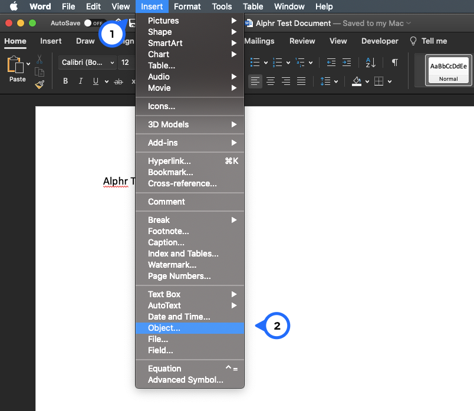Image resolution: width=474 pixels, height=411 pixels.
Task: Click the Paste clipboard icon
Action: pos(16,65)
